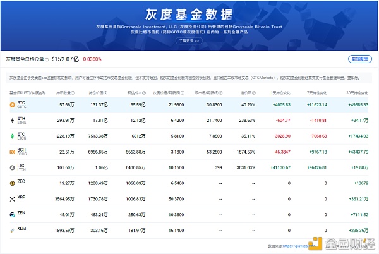379x254 pixels.
Task: Click the ZEN coin icon
Action: pyautogui.click(x=13, y=215)
